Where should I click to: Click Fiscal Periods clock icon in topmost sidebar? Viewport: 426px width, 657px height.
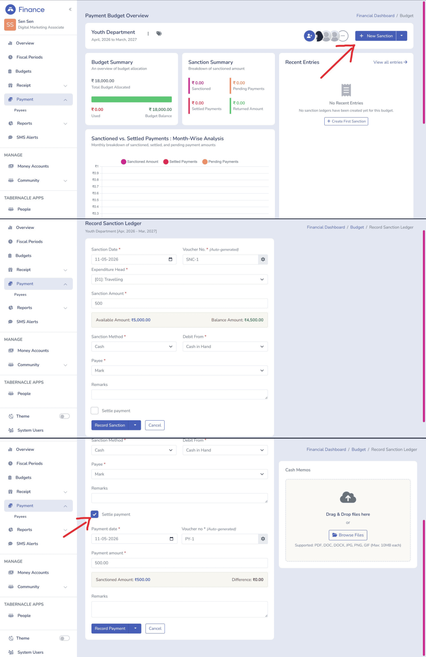point(10,57)
